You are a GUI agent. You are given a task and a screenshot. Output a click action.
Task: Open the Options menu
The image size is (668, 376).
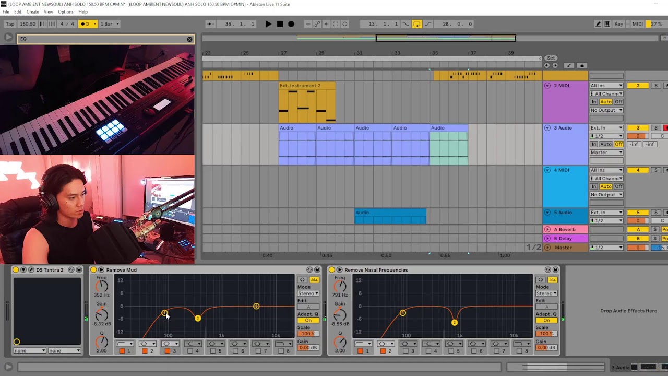[66, 11]
